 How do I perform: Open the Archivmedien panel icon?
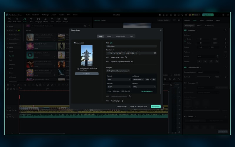[17, 19]
